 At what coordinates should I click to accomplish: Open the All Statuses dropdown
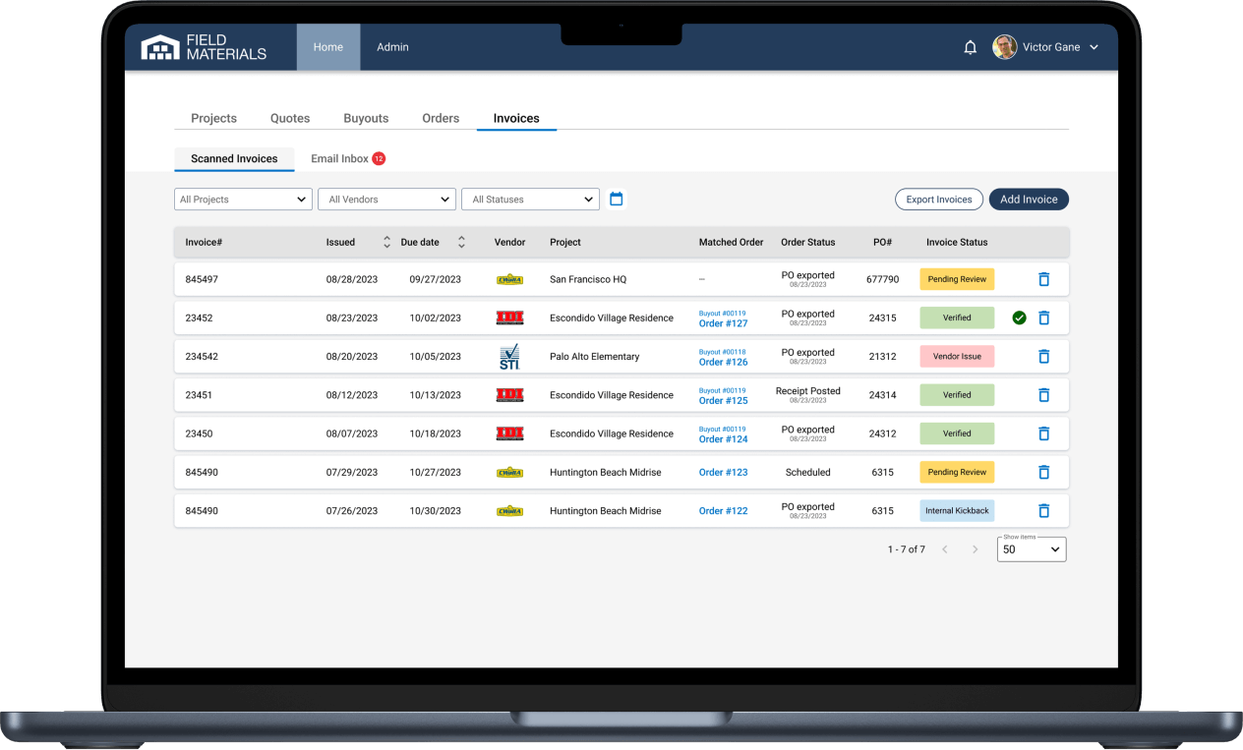click(530, 199)
